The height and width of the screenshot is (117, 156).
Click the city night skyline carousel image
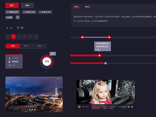34,94
